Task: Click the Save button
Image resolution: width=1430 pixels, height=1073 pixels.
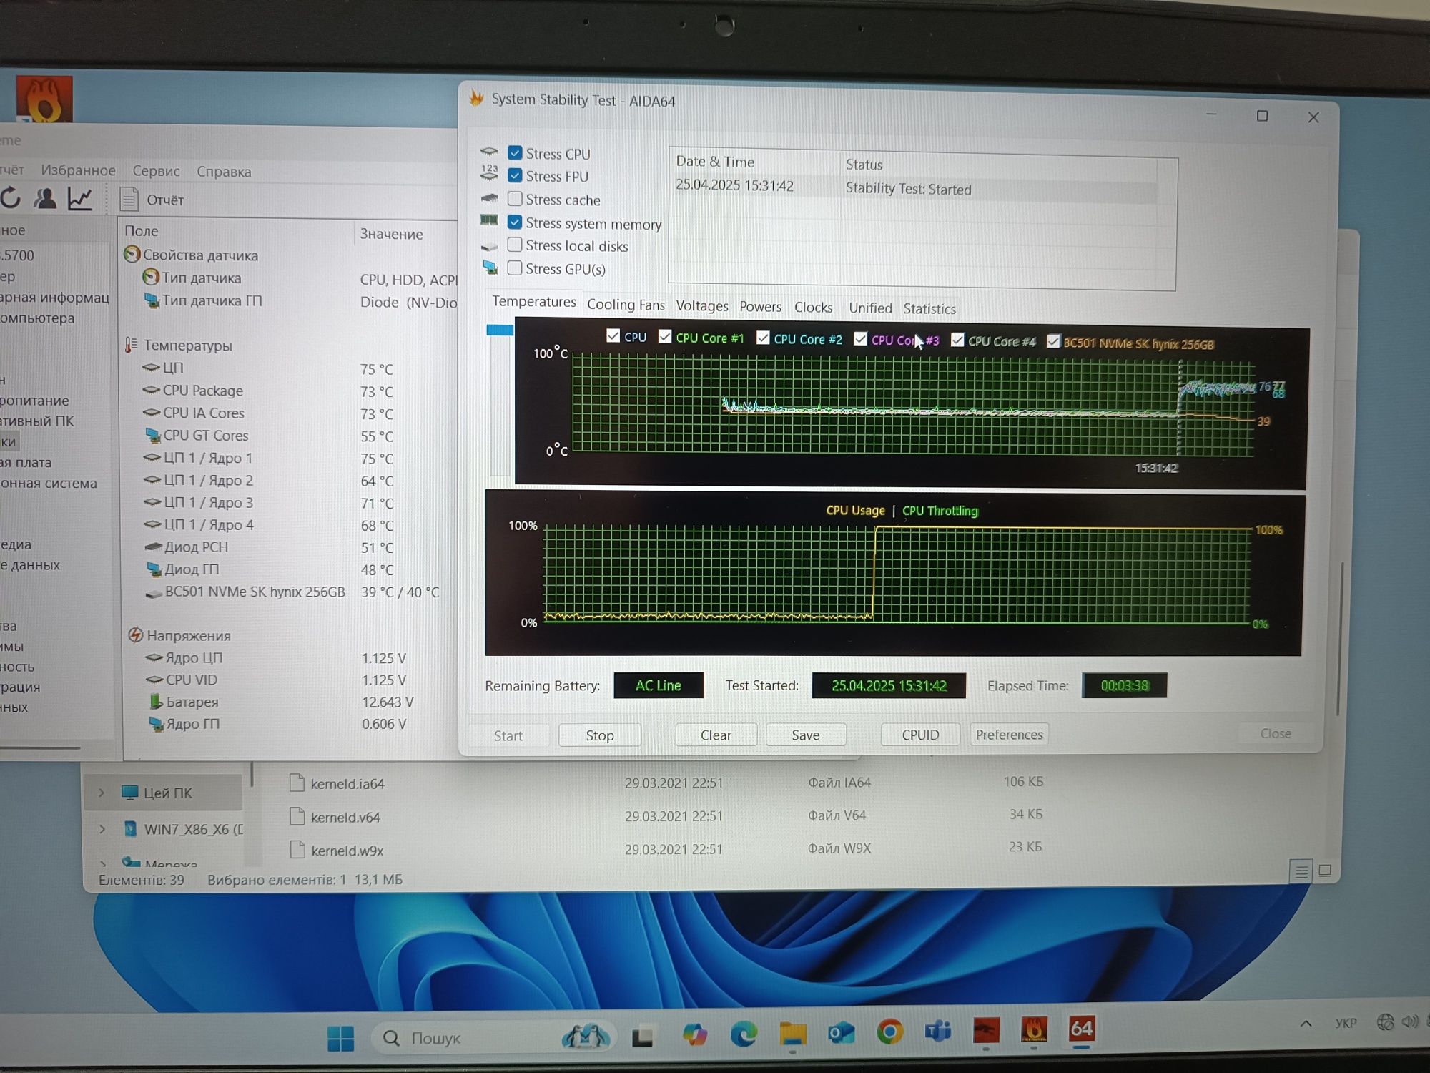Action: click(805, 735)
